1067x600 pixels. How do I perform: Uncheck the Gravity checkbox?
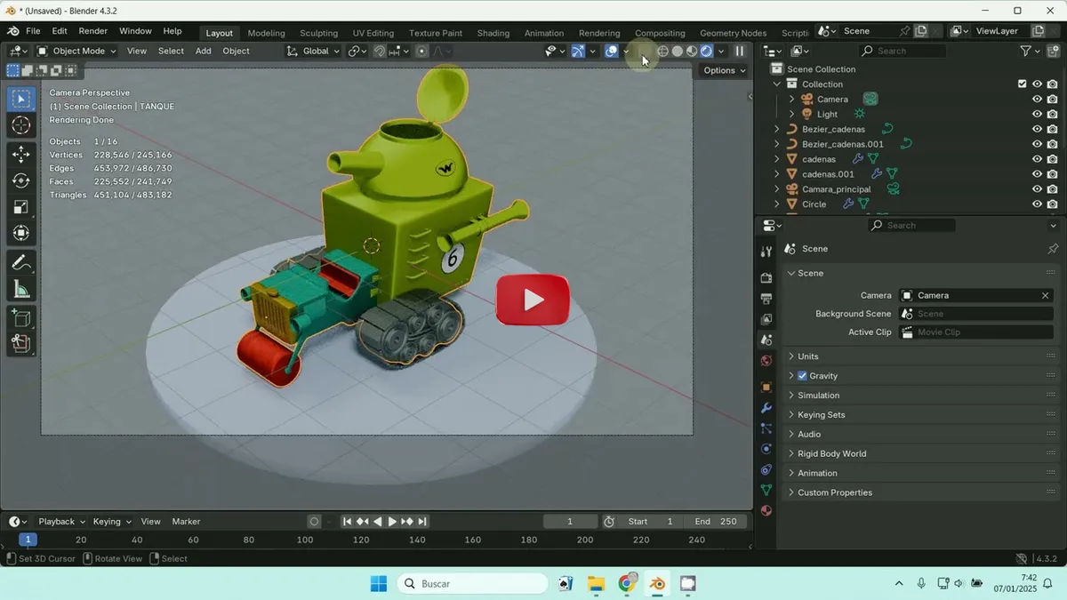(802, 376)
